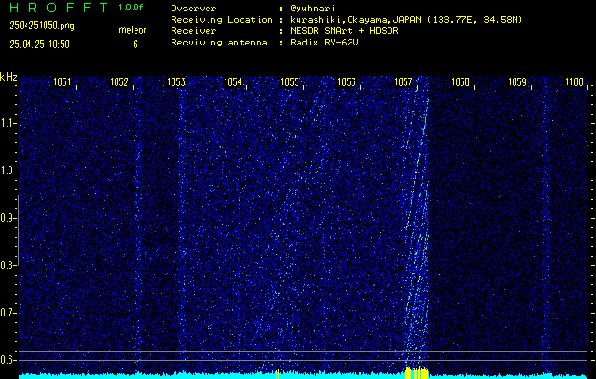This screenshot has height=379, width=596.
Task: Click the receiving location kurashiki, Okayama text
Action: 406,20
